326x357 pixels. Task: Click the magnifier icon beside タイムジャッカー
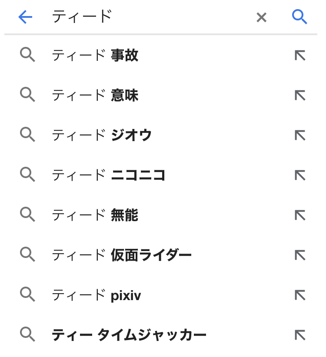coord(27,334)
